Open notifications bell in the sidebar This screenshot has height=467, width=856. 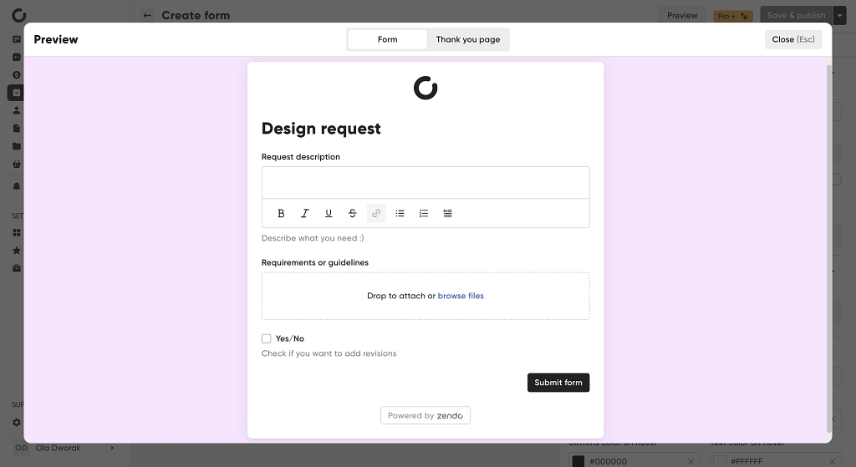(17, 186)
